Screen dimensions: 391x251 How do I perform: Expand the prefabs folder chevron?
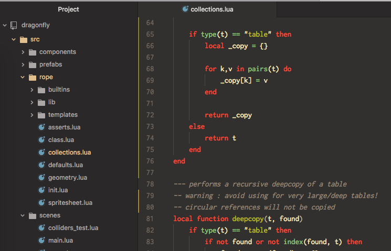23,64
